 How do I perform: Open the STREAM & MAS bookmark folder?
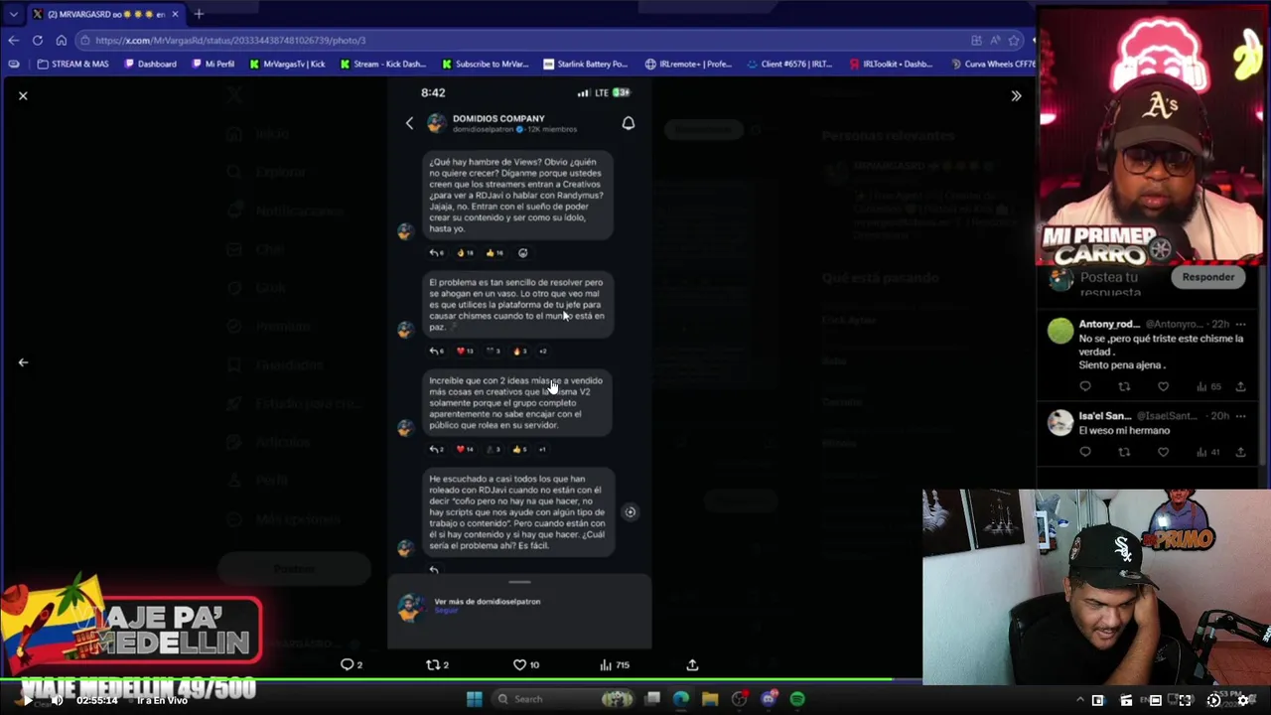[x=72, y=64]
